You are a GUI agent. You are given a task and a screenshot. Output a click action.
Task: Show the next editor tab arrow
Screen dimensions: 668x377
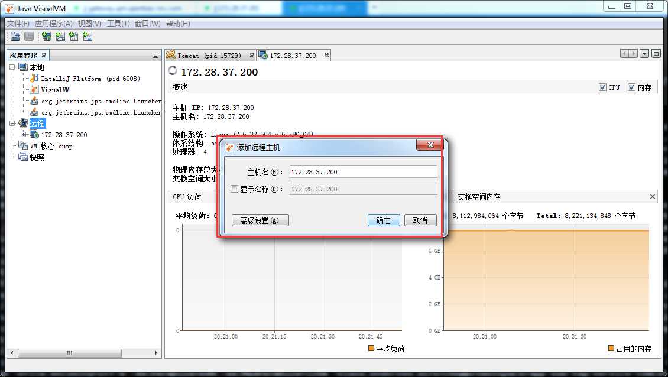(x=634, y=54)
